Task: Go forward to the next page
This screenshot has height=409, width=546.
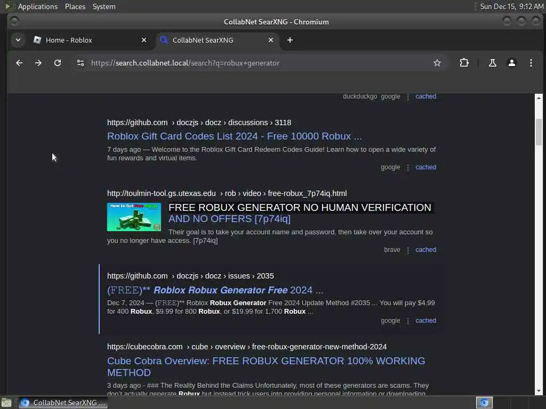Action: 38,63
